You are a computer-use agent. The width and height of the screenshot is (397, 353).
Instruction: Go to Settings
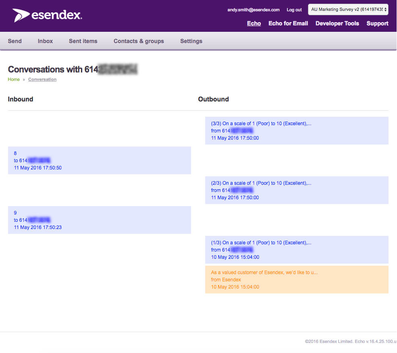click(191, 41)
